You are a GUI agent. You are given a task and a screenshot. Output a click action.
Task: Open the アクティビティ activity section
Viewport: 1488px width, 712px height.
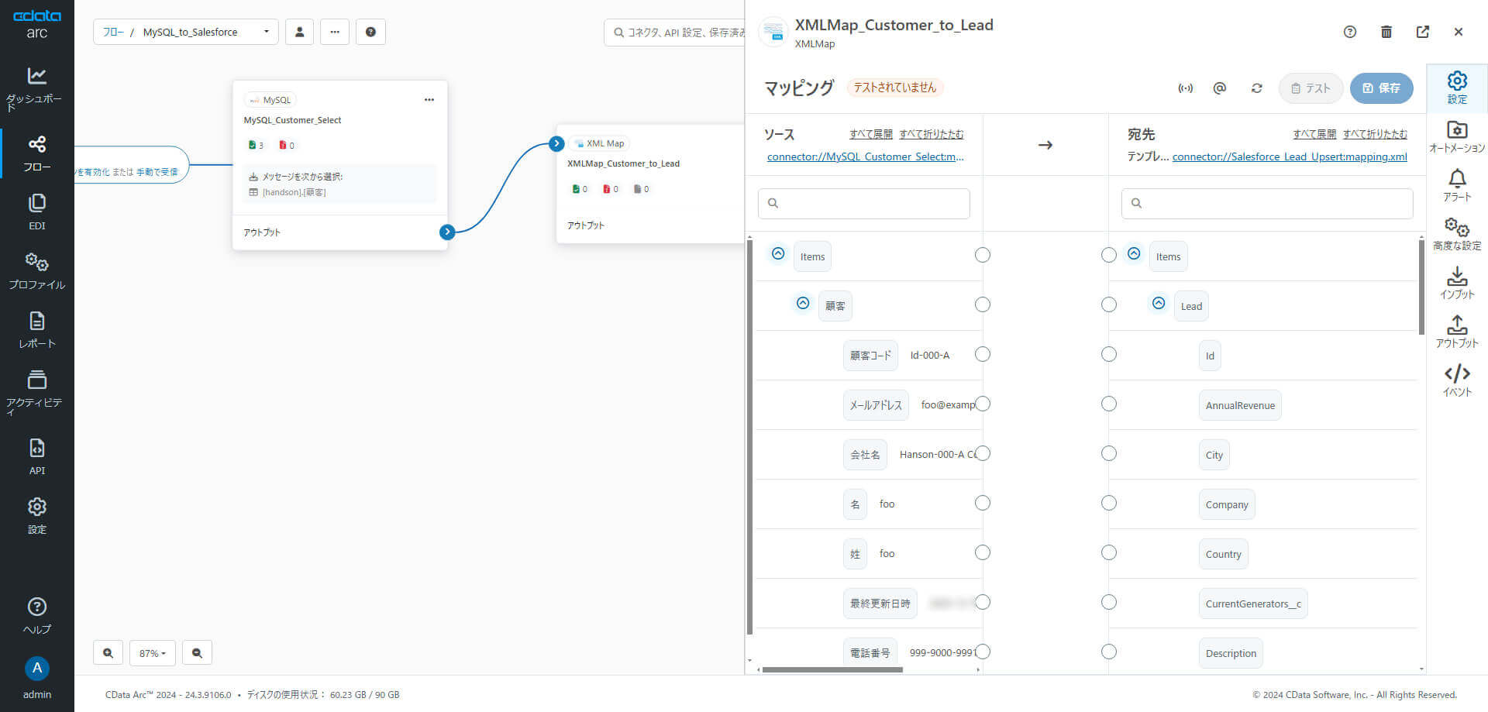tap(36, 393)
